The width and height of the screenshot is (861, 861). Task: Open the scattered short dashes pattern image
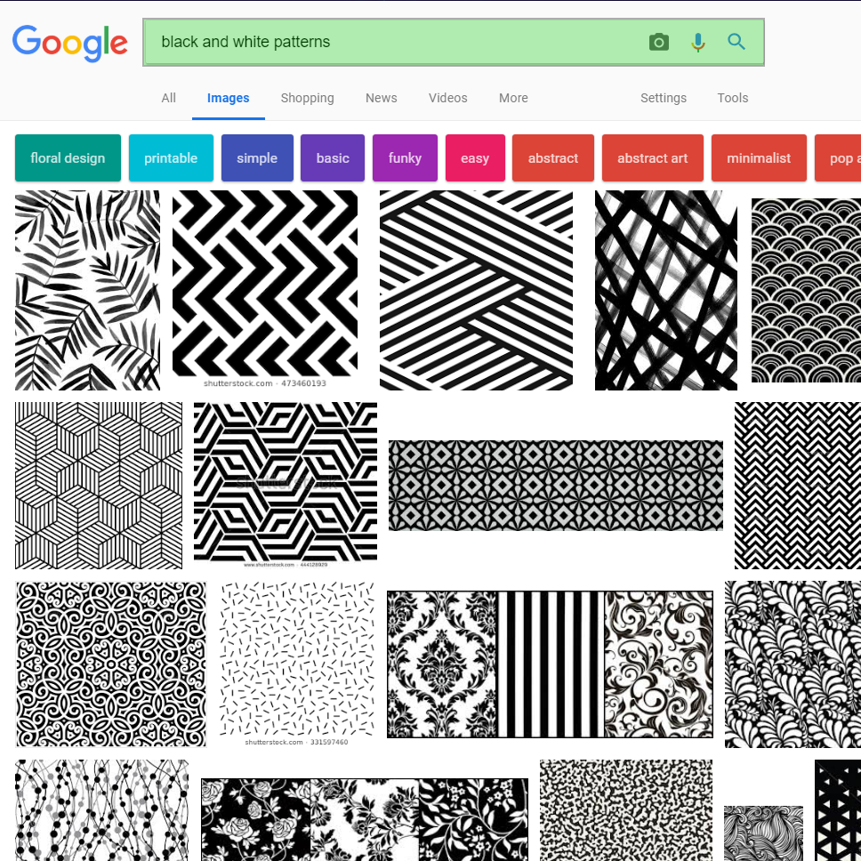297,658
